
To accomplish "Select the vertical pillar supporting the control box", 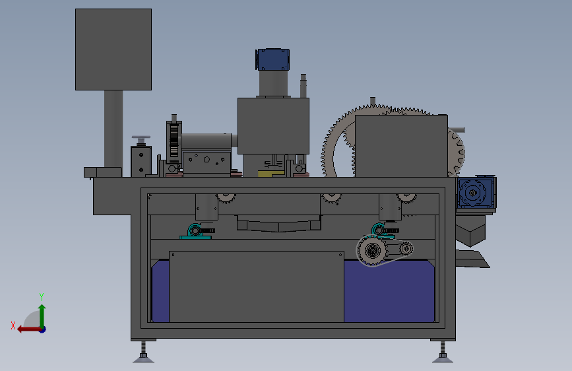I will click(113, 129).
